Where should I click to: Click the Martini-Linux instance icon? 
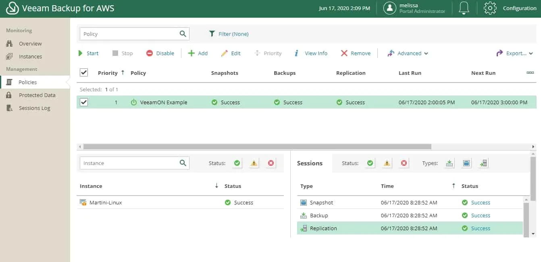[83, 202]
